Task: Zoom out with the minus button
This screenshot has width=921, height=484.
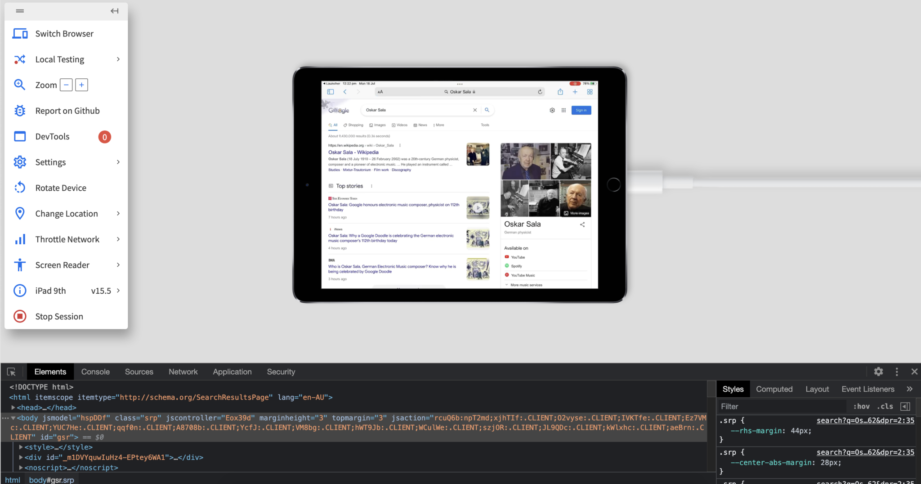Action: coord(66,85)
